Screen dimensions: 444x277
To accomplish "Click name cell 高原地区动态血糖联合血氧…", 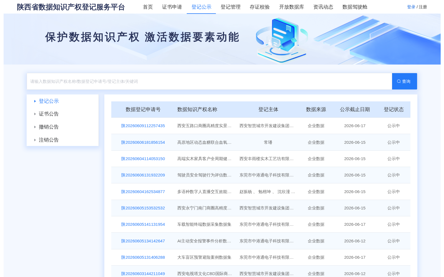I will (x=204, y=142).
